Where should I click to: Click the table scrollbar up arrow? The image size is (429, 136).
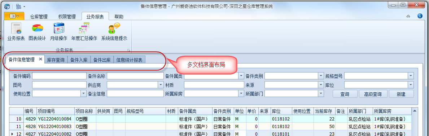pyautogui.click(x=415, y=111)
